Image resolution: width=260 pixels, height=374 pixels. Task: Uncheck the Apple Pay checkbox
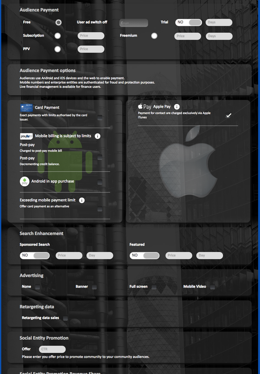pos(229,115)
